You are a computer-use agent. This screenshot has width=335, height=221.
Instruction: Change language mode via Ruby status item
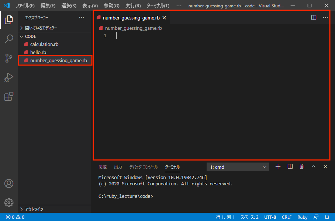(302, 217)
